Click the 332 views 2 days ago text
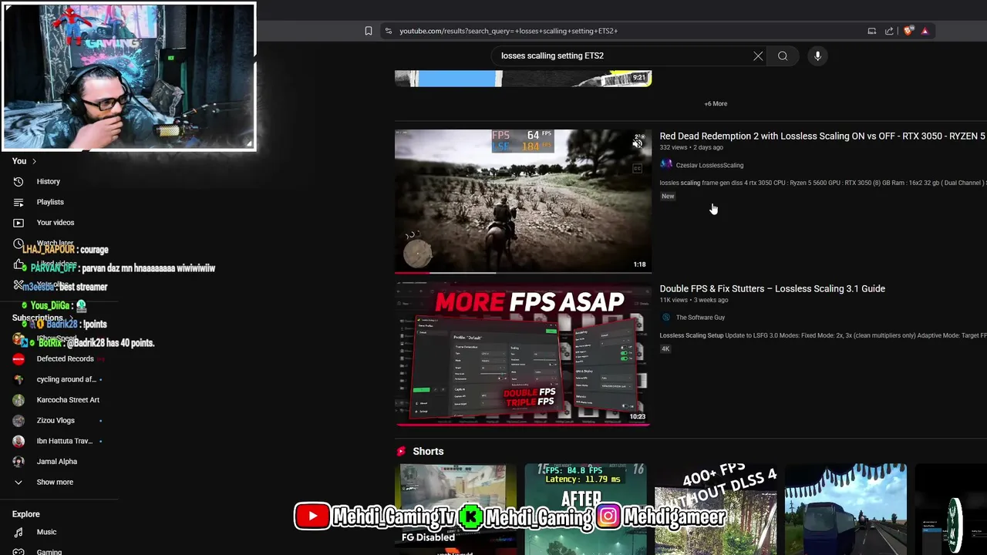Viewport: 987px width, 555px height. [691, 147]
